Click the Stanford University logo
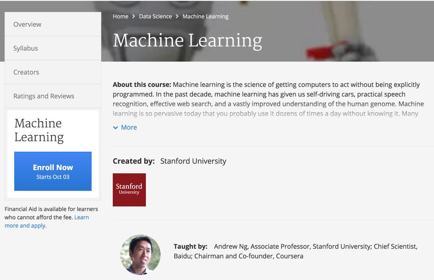Image resolution: width=434 pixels, height=280 pixels. click(x=129, y=190)
